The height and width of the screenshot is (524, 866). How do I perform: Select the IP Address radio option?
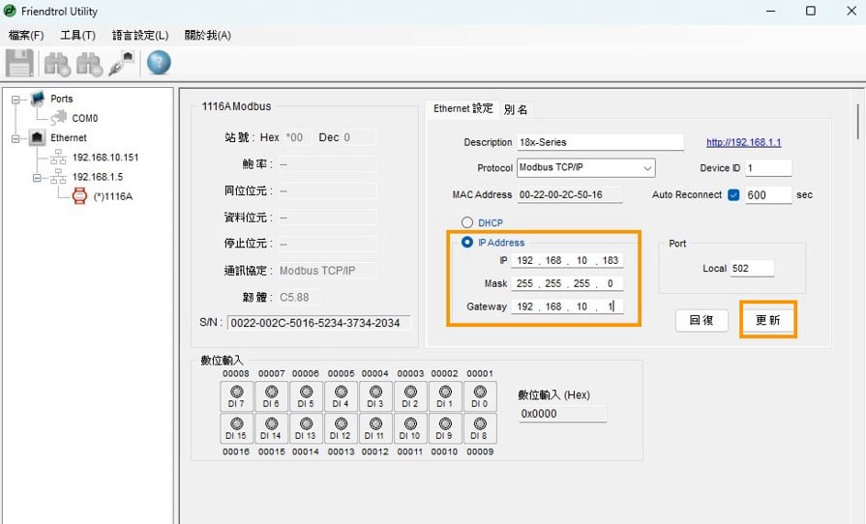tap(467, 242)
